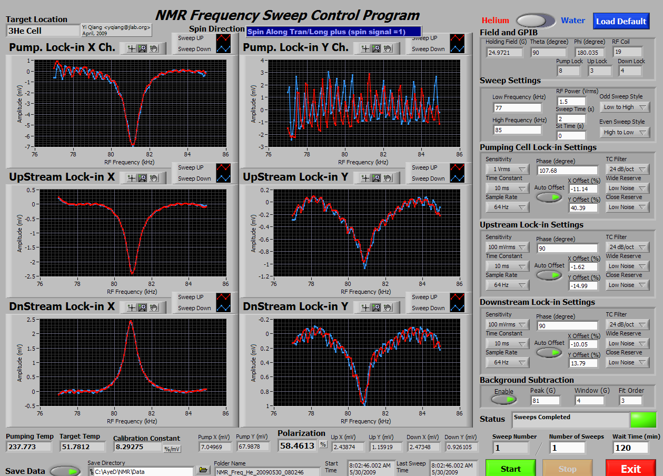Select pan hand tool on Pump. Lock-in Y graph

[x=388, y=48]
